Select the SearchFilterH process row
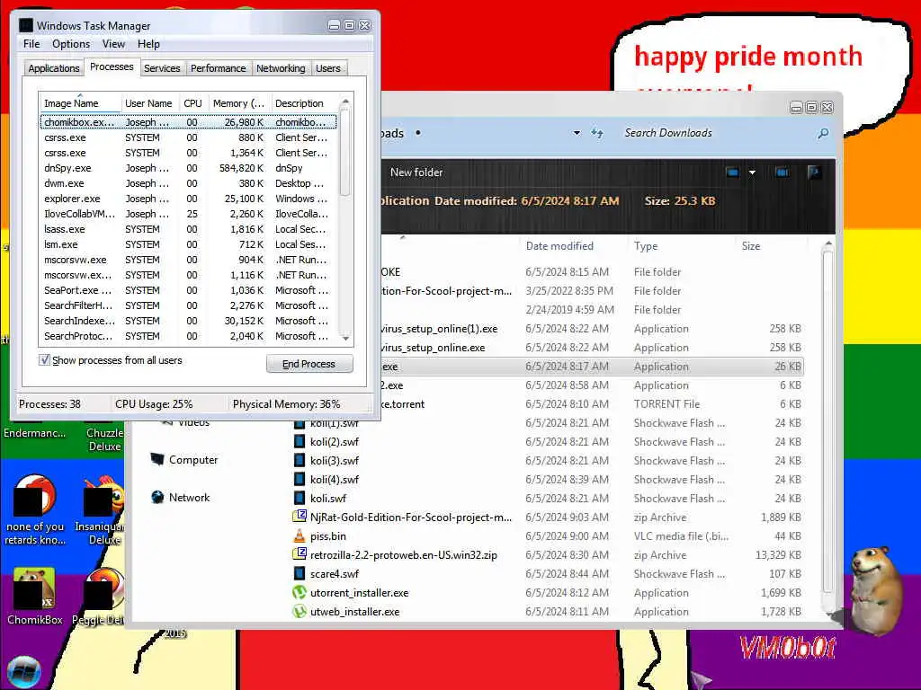 [x=188, y=305]
